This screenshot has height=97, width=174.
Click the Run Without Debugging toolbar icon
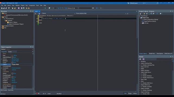[49, 8]
